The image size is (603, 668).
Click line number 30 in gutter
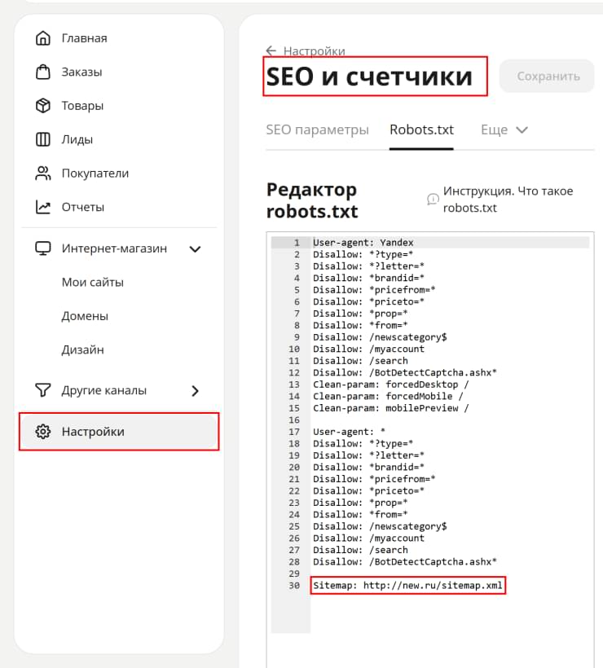coord(294,586)
